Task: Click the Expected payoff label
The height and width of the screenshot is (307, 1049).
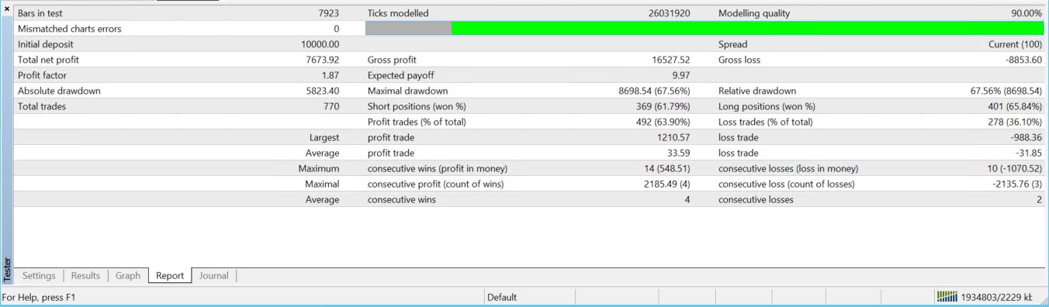Action: pyautogui.click(x=401, y=75)
